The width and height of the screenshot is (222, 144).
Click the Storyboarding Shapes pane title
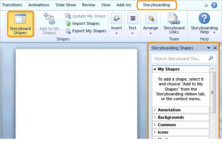(172, 48)
